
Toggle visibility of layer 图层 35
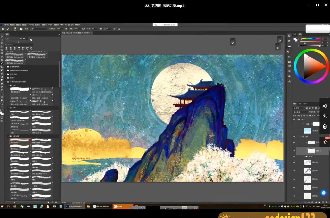(294, 196)
